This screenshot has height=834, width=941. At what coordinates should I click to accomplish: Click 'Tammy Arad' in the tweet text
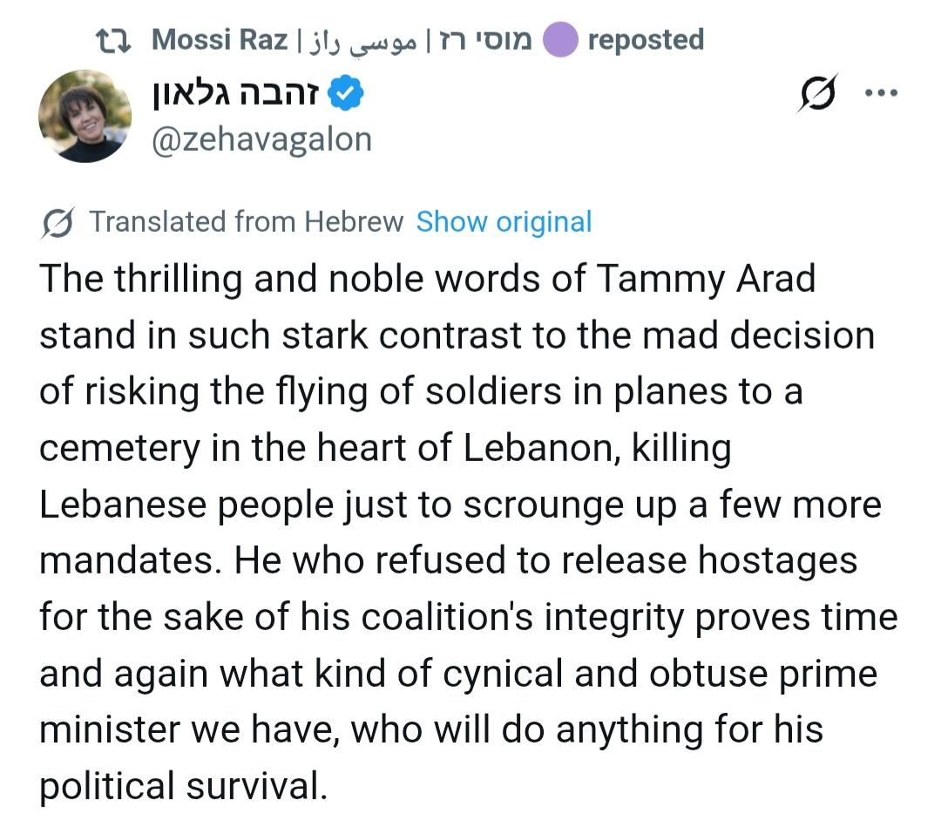pos(706,279)
